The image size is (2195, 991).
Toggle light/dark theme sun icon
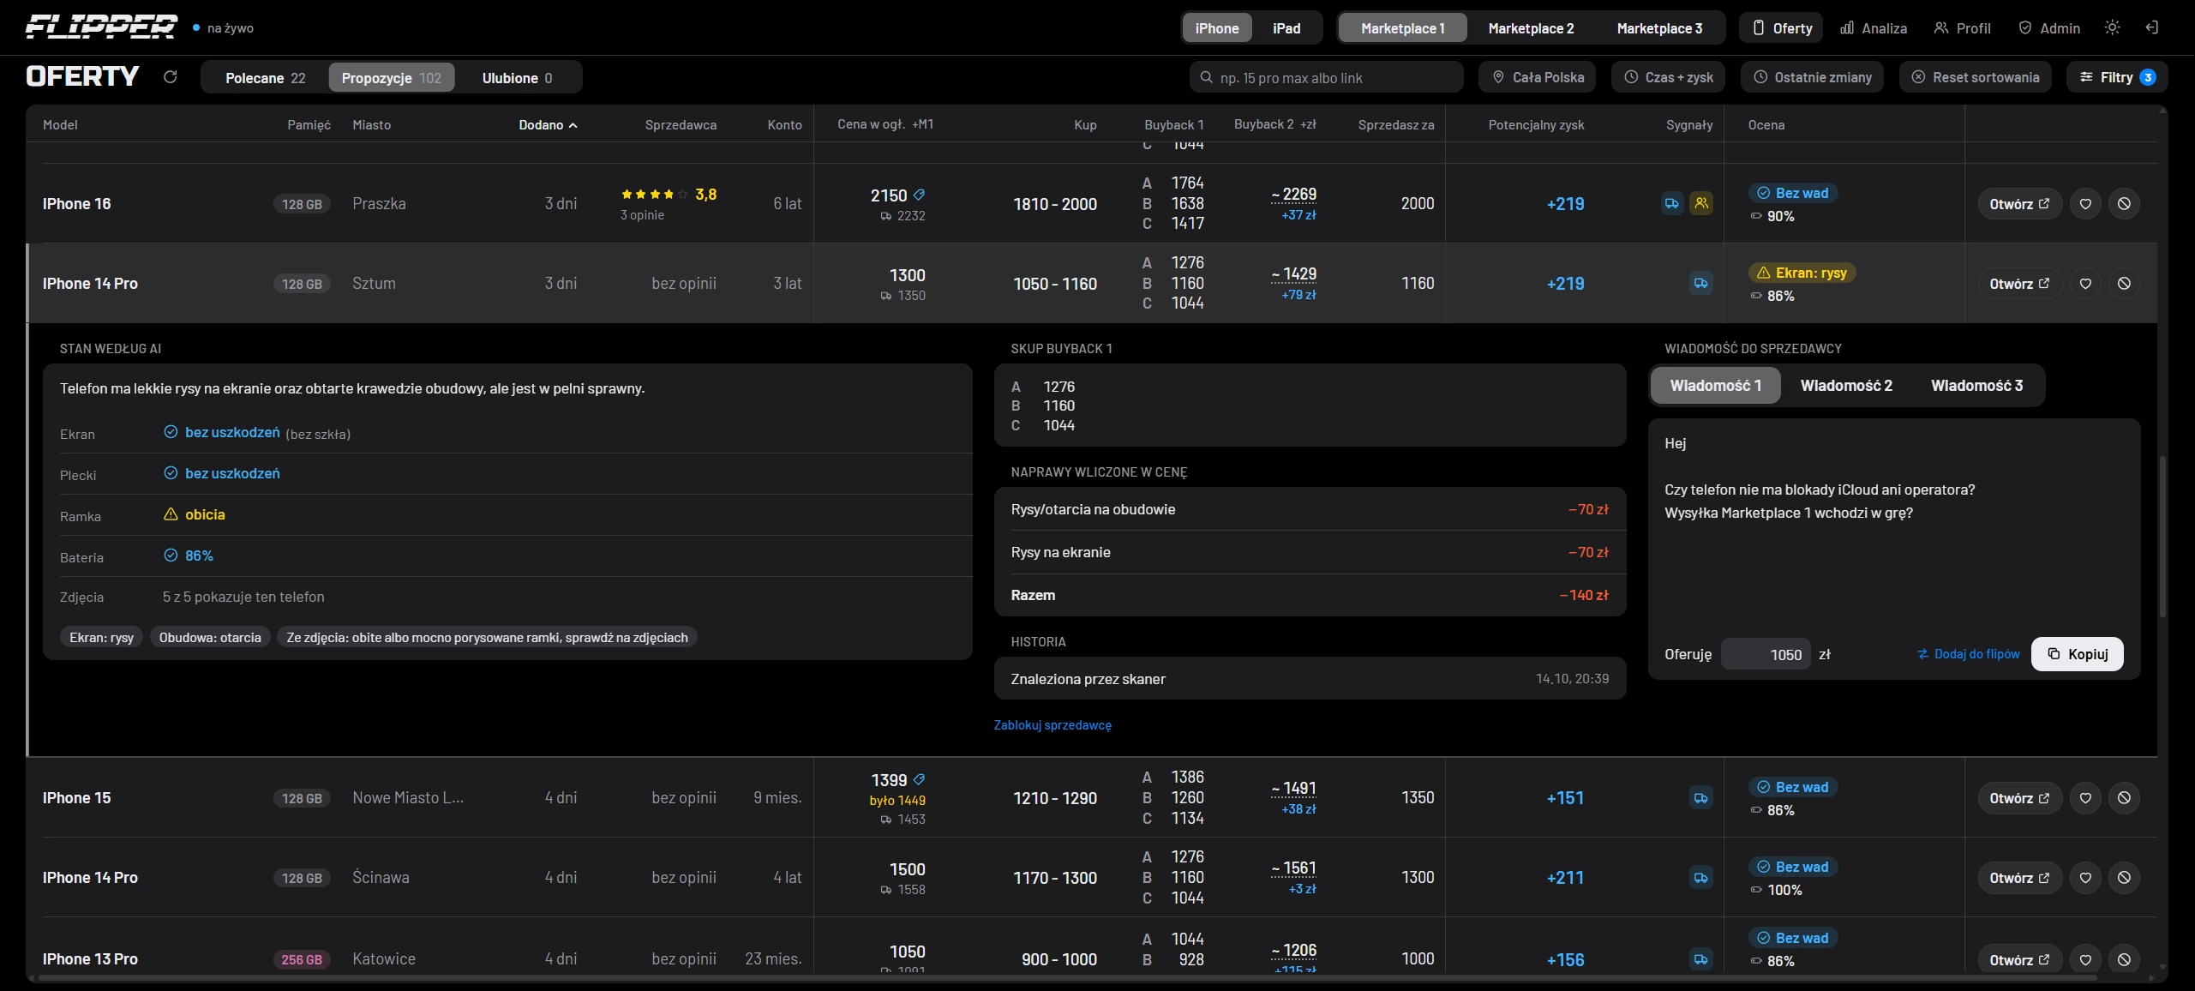click(x=2112, y=28)
